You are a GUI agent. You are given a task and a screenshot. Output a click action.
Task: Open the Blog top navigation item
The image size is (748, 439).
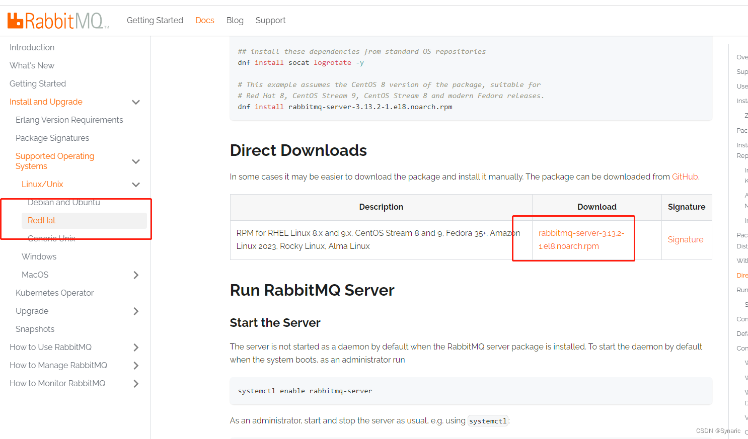(x=235, y=20)
